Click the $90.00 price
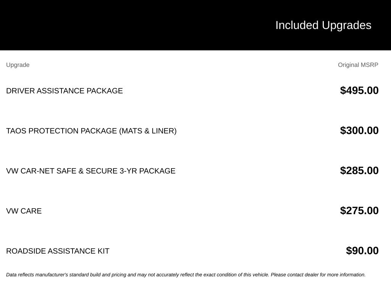This screenshot has width=391, height=293. pos(362,251)
